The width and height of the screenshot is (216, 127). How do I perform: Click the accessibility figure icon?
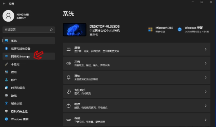click(x=6, y=103)
